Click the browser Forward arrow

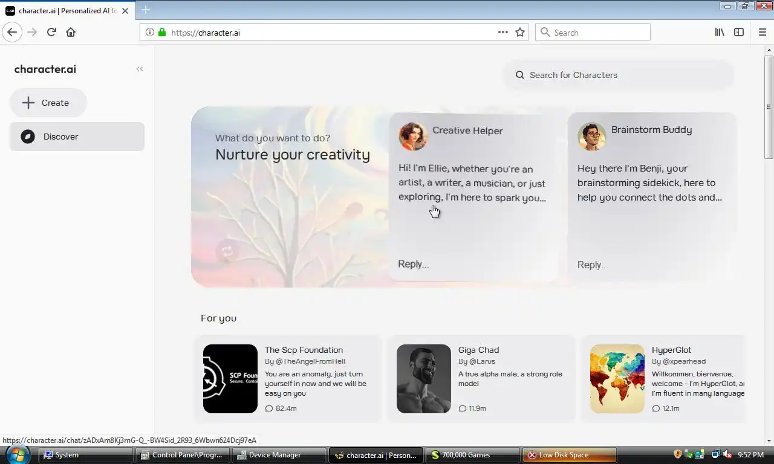pyautogui.click(x=32, y=32)
